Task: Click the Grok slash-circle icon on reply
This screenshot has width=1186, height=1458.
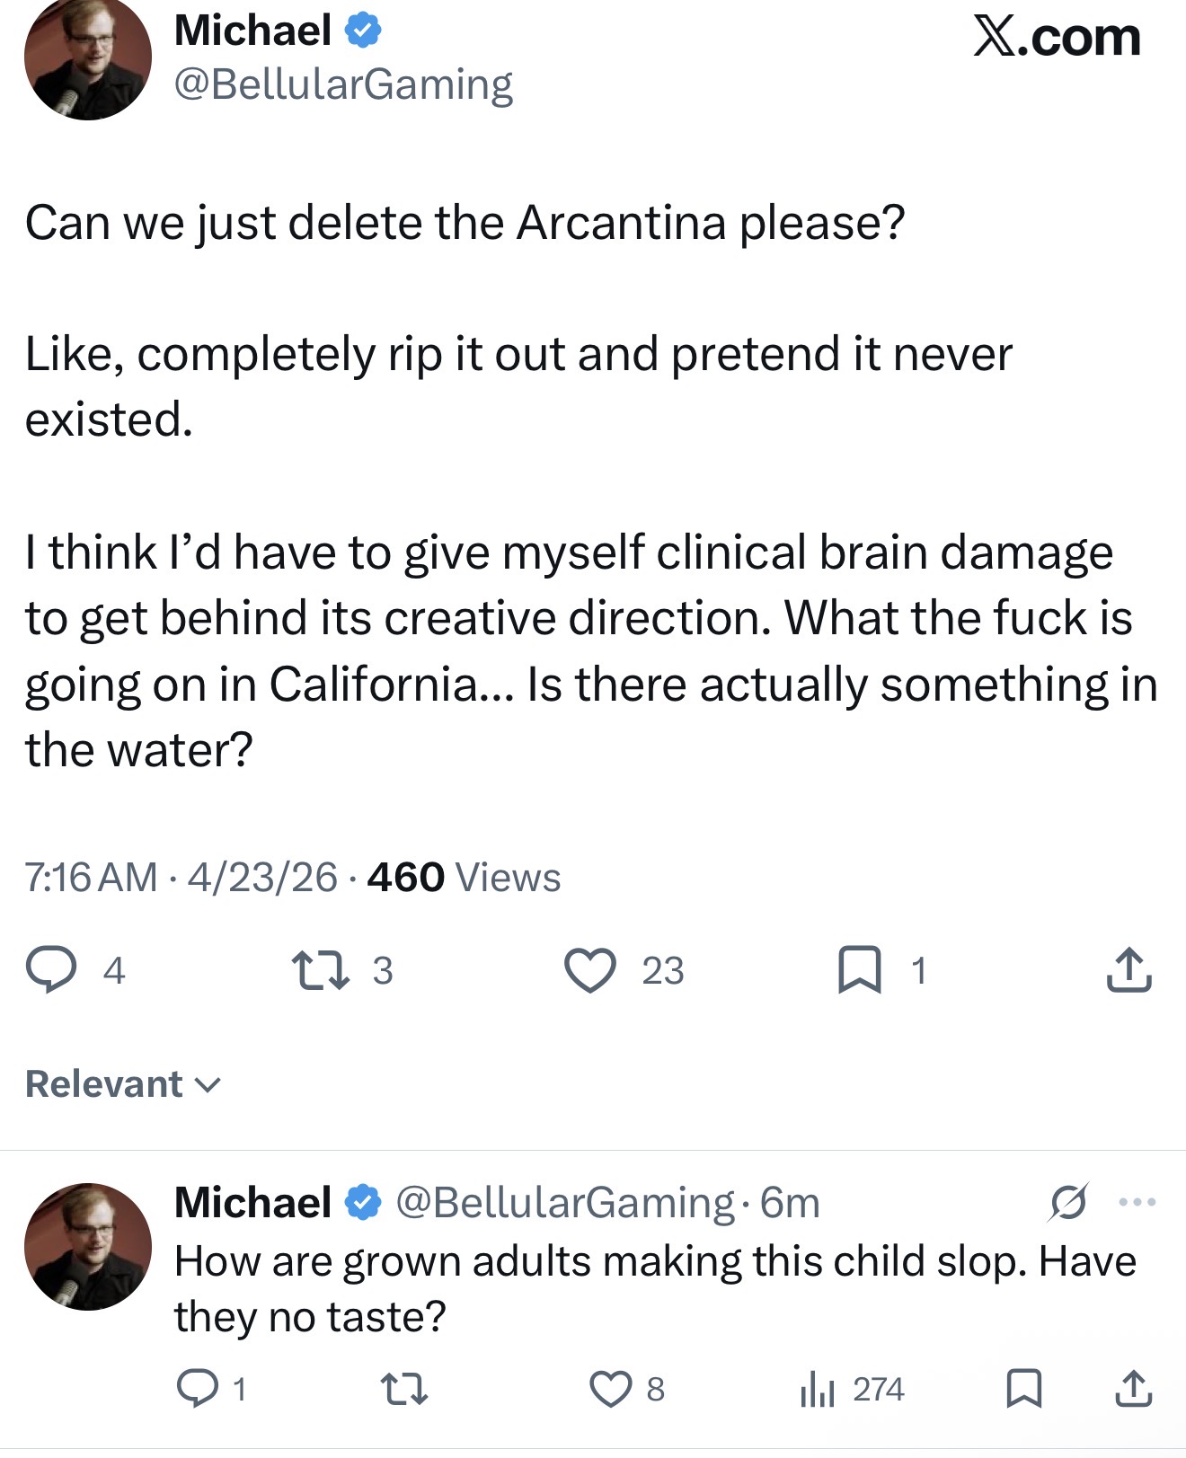Action: tap(1068, 1202)
